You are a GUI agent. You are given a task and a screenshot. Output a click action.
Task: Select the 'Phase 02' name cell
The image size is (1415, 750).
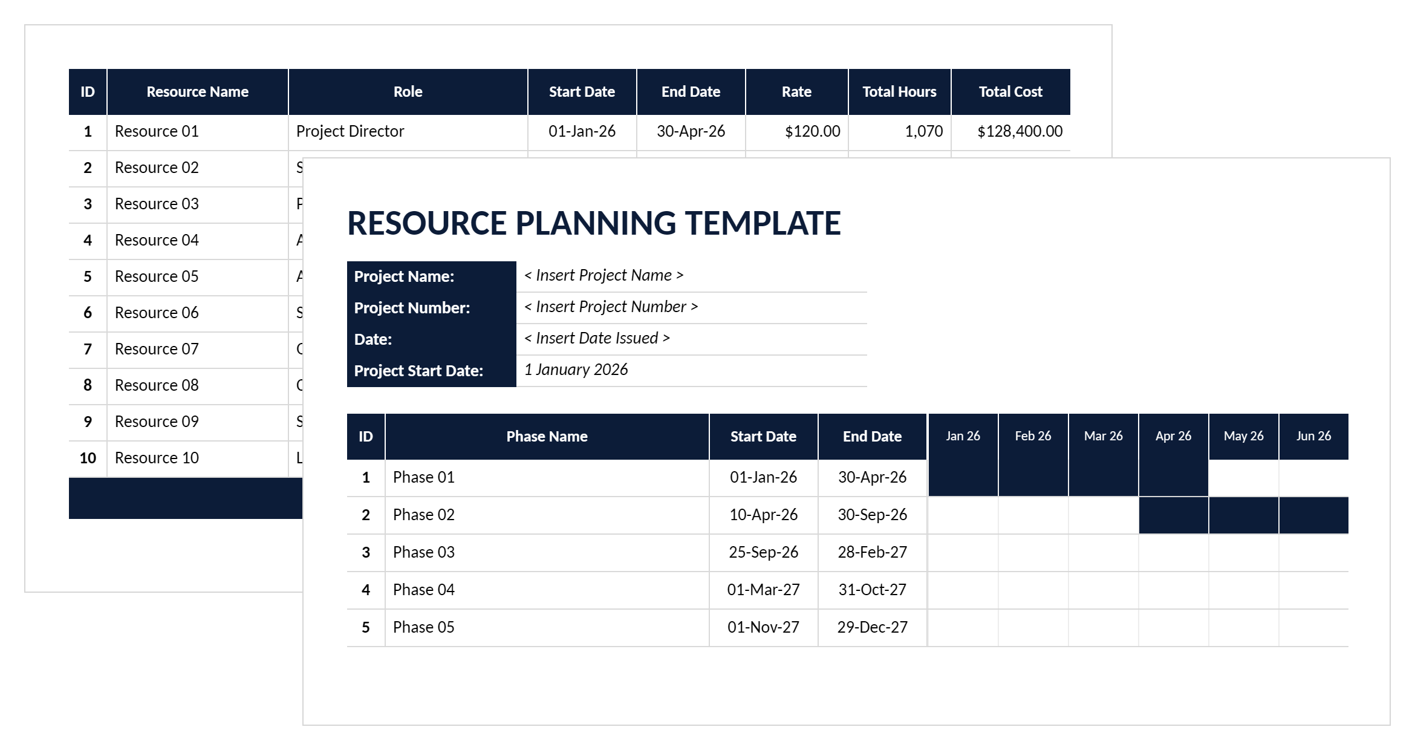click(x=547, y=515)
